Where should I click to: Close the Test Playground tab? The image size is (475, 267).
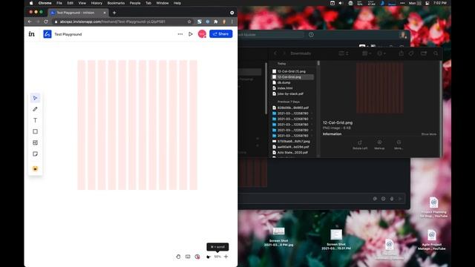pos(105,13)
